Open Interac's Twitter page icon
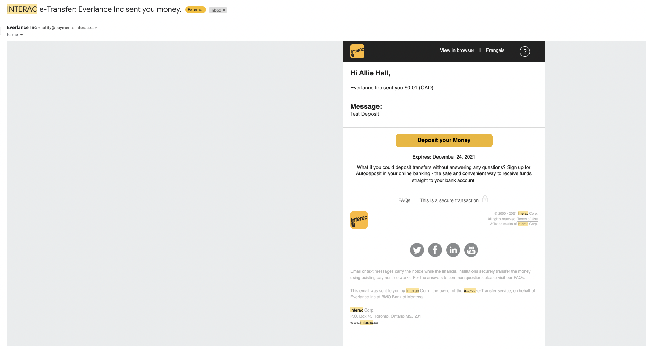This screenshot has height=349, width=646. tap(417, 250)
